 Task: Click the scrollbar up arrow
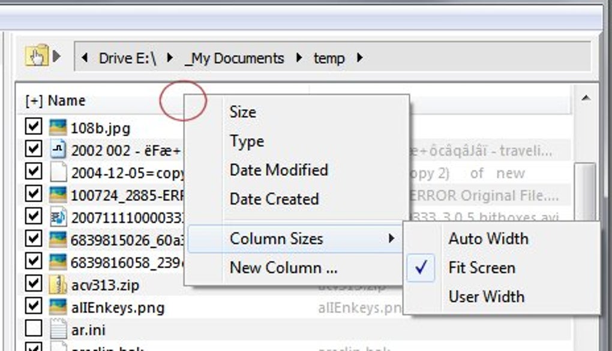(586, 98)
